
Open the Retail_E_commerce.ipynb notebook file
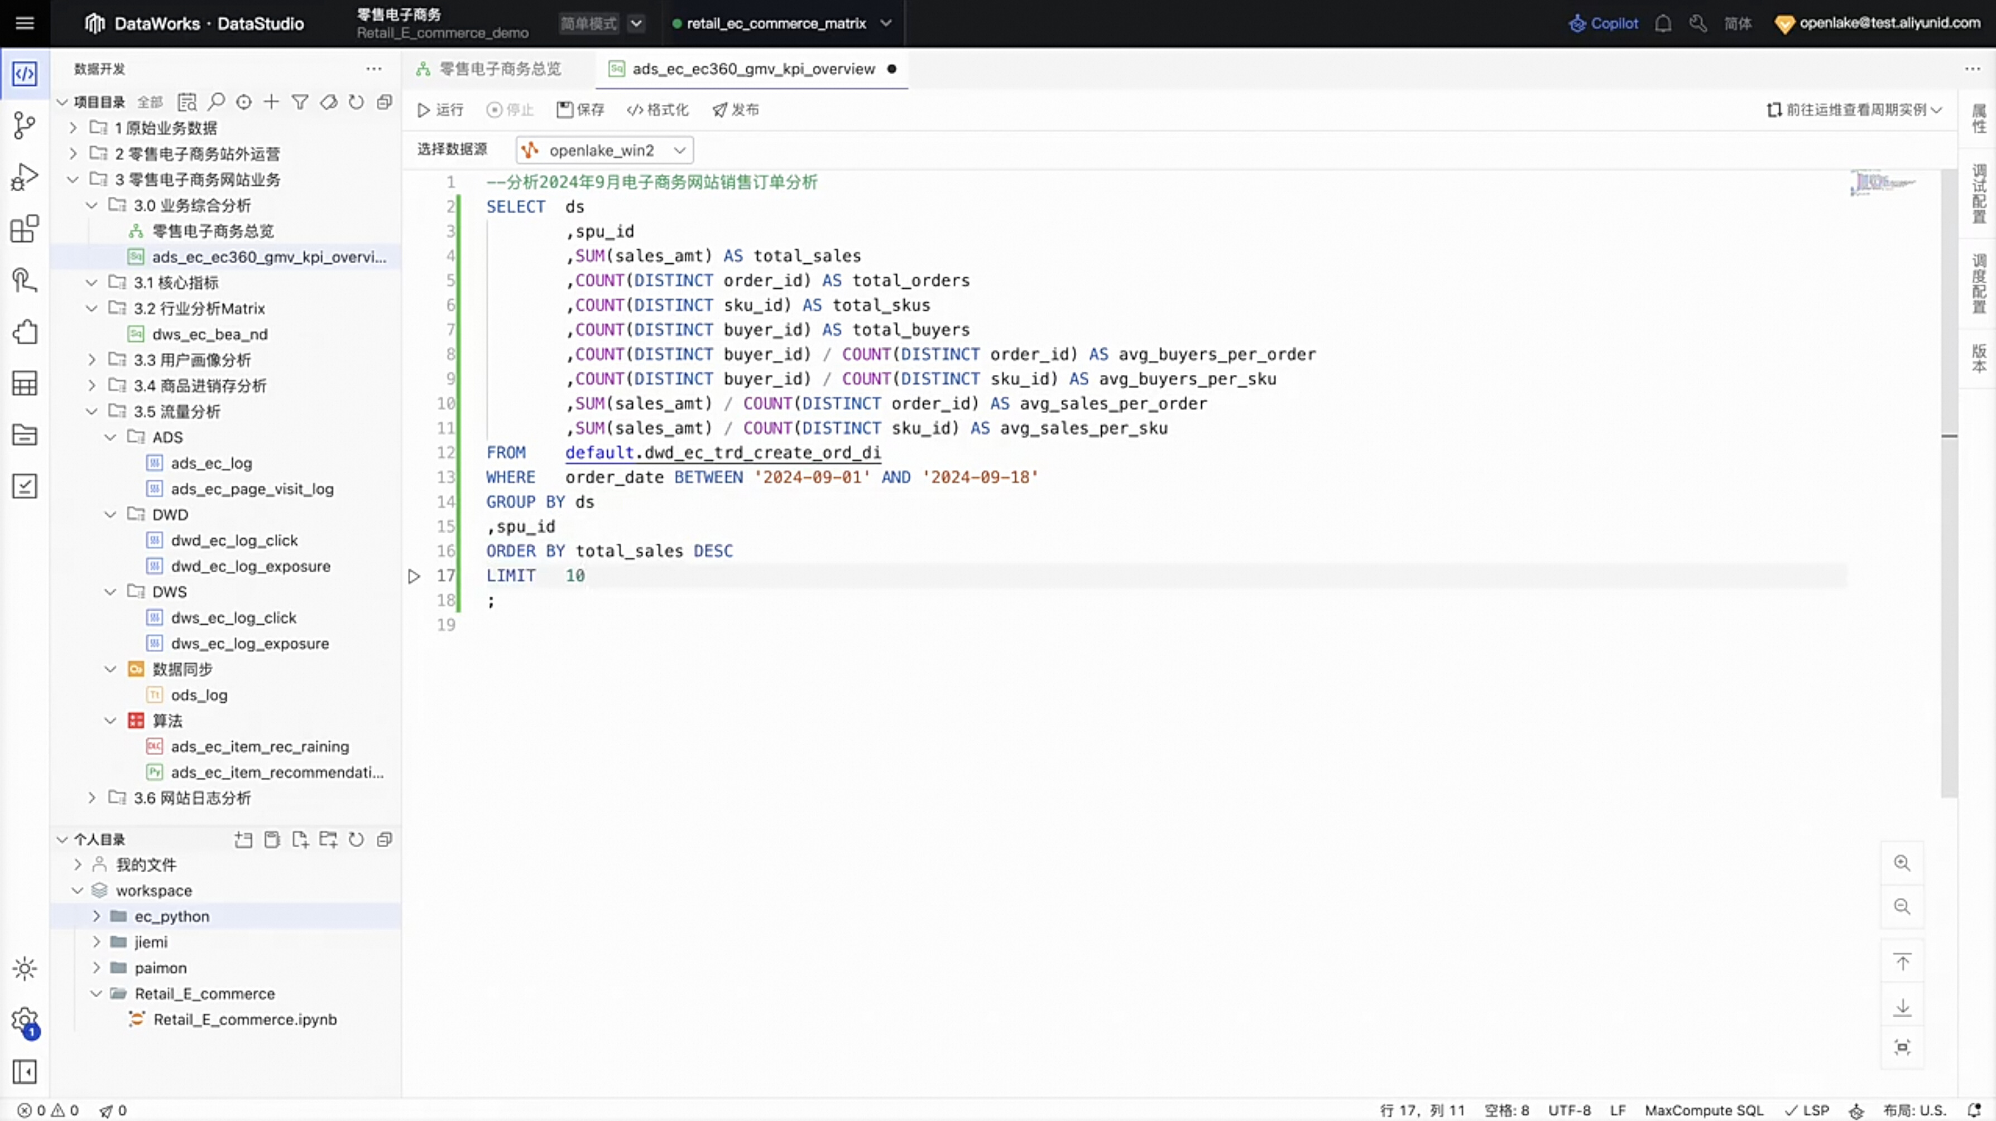[245, 1019]
